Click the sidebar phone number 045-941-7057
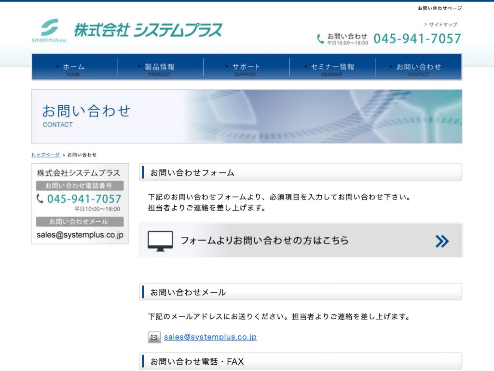 tap(84, 199)
